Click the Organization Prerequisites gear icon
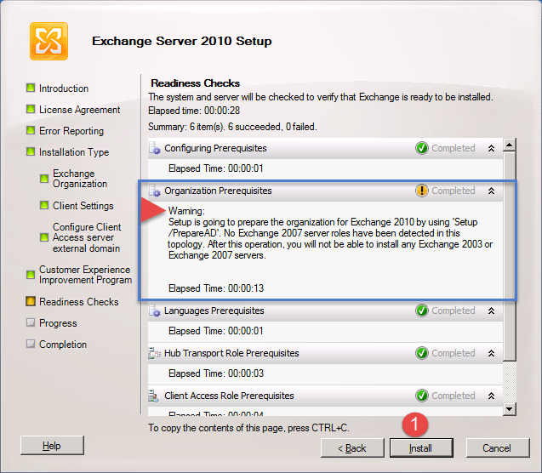542x473 pixels. coord(155,191)
